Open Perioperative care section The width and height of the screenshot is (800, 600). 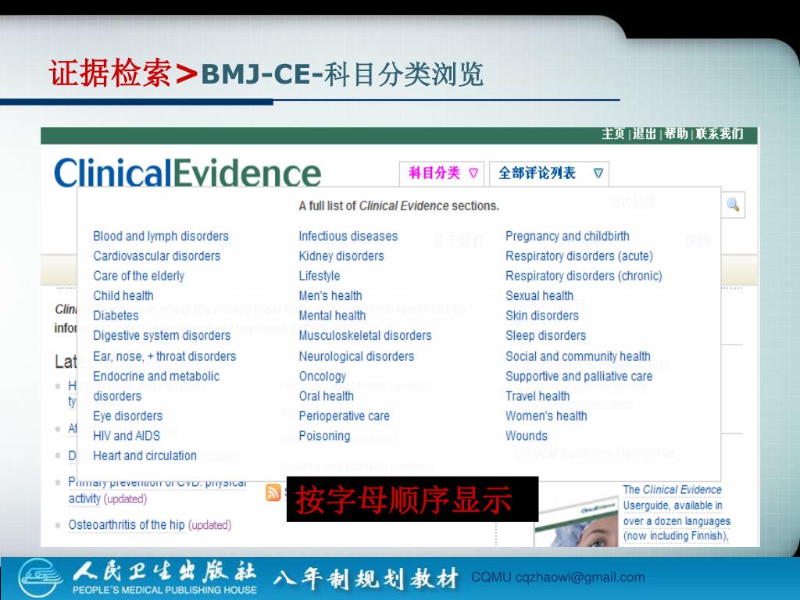click(344, 416)
